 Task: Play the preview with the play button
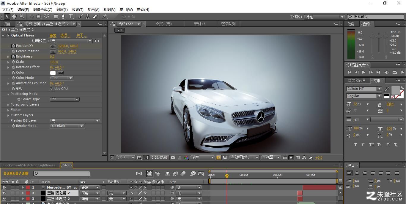(364, 72)
